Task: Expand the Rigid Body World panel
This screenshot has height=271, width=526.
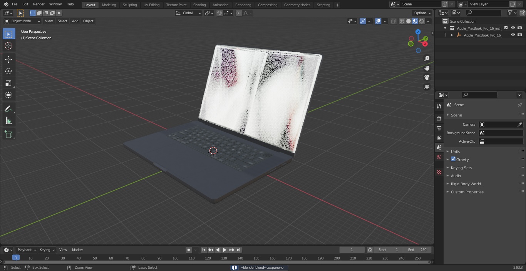Action: [466, 184]
